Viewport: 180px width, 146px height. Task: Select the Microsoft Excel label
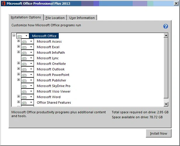coord(48,47)
